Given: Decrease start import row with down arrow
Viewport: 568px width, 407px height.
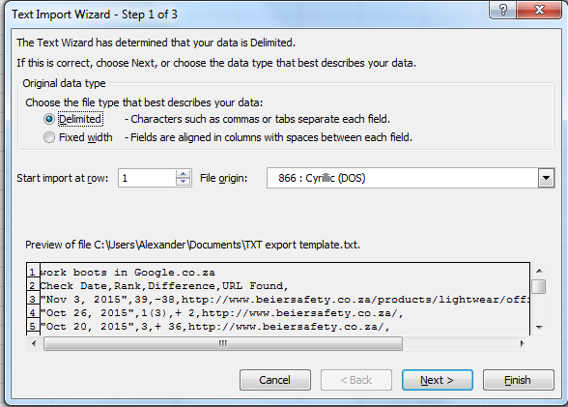Looking at the screenshot, I should (x=183, y=182).
